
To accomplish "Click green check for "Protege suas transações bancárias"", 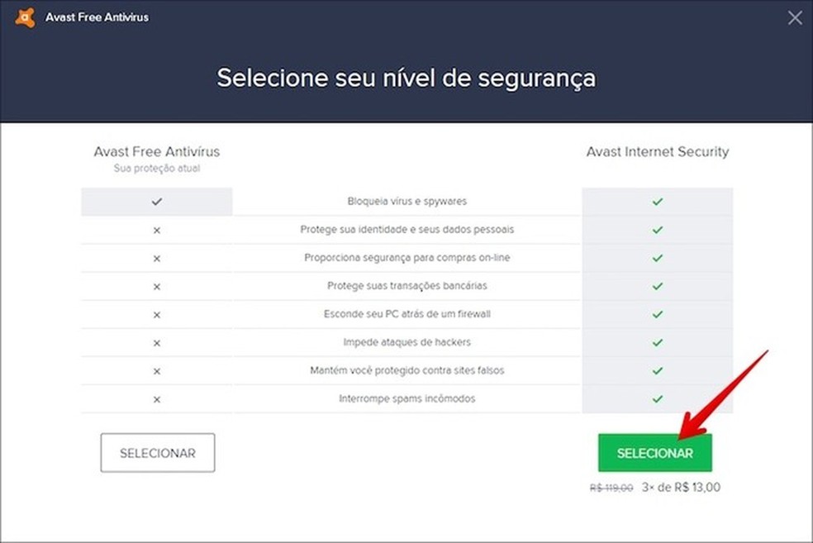I will click(657, 286).
